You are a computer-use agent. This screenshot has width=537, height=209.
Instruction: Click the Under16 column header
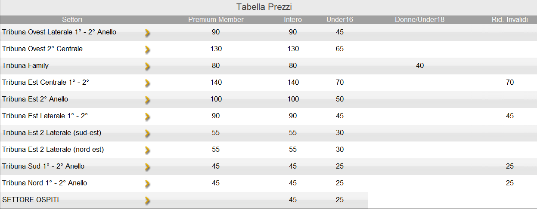click(x=340, y=20)
